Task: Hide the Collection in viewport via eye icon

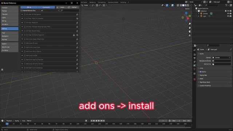Action: tap(228, 11)
